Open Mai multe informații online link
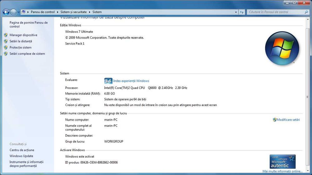 282,171
